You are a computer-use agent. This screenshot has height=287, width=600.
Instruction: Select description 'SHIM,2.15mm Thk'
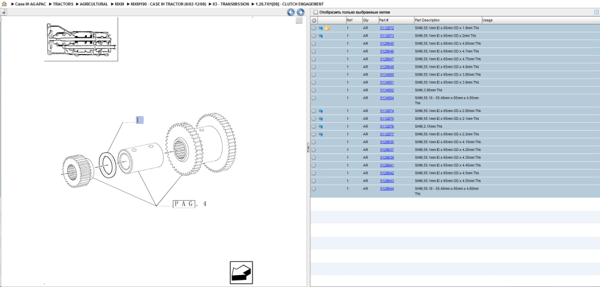coord(428,126)
